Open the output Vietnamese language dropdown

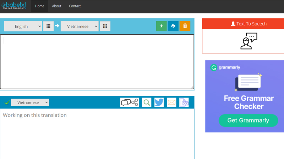(x=30, y=102)
